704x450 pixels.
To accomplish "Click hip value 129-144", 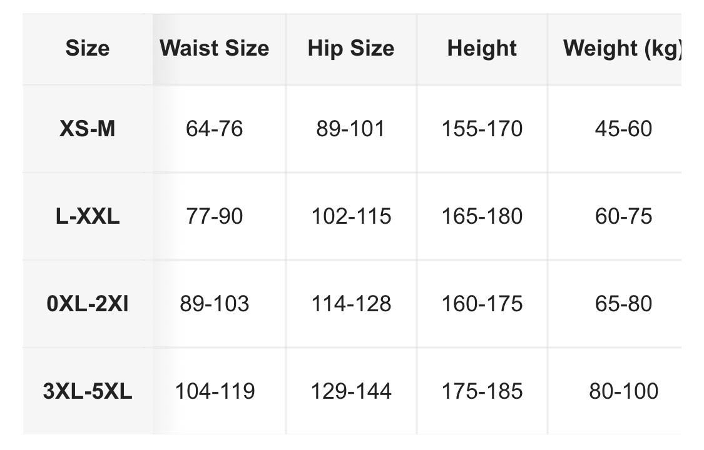I will point(350,391).
